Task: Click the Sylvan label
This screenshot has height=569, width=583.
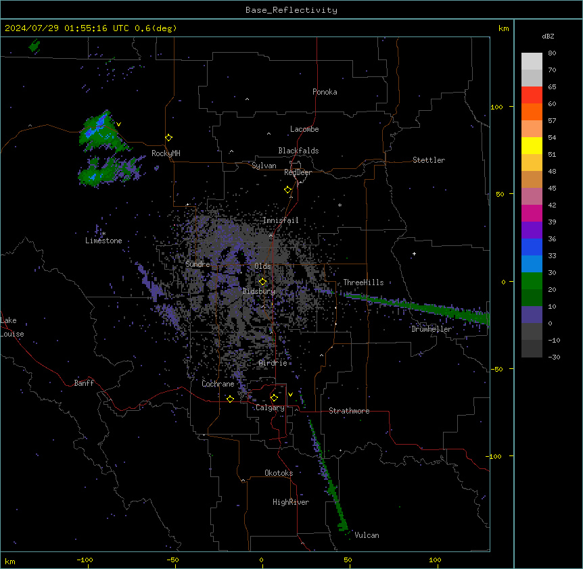Action: 264,166
